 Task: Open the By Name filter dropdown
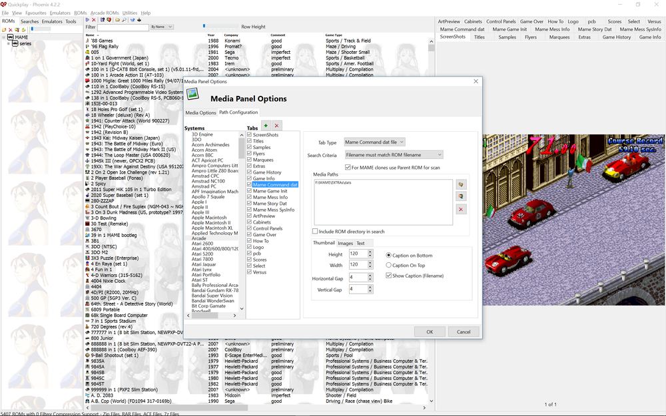[x=162, y=27]
